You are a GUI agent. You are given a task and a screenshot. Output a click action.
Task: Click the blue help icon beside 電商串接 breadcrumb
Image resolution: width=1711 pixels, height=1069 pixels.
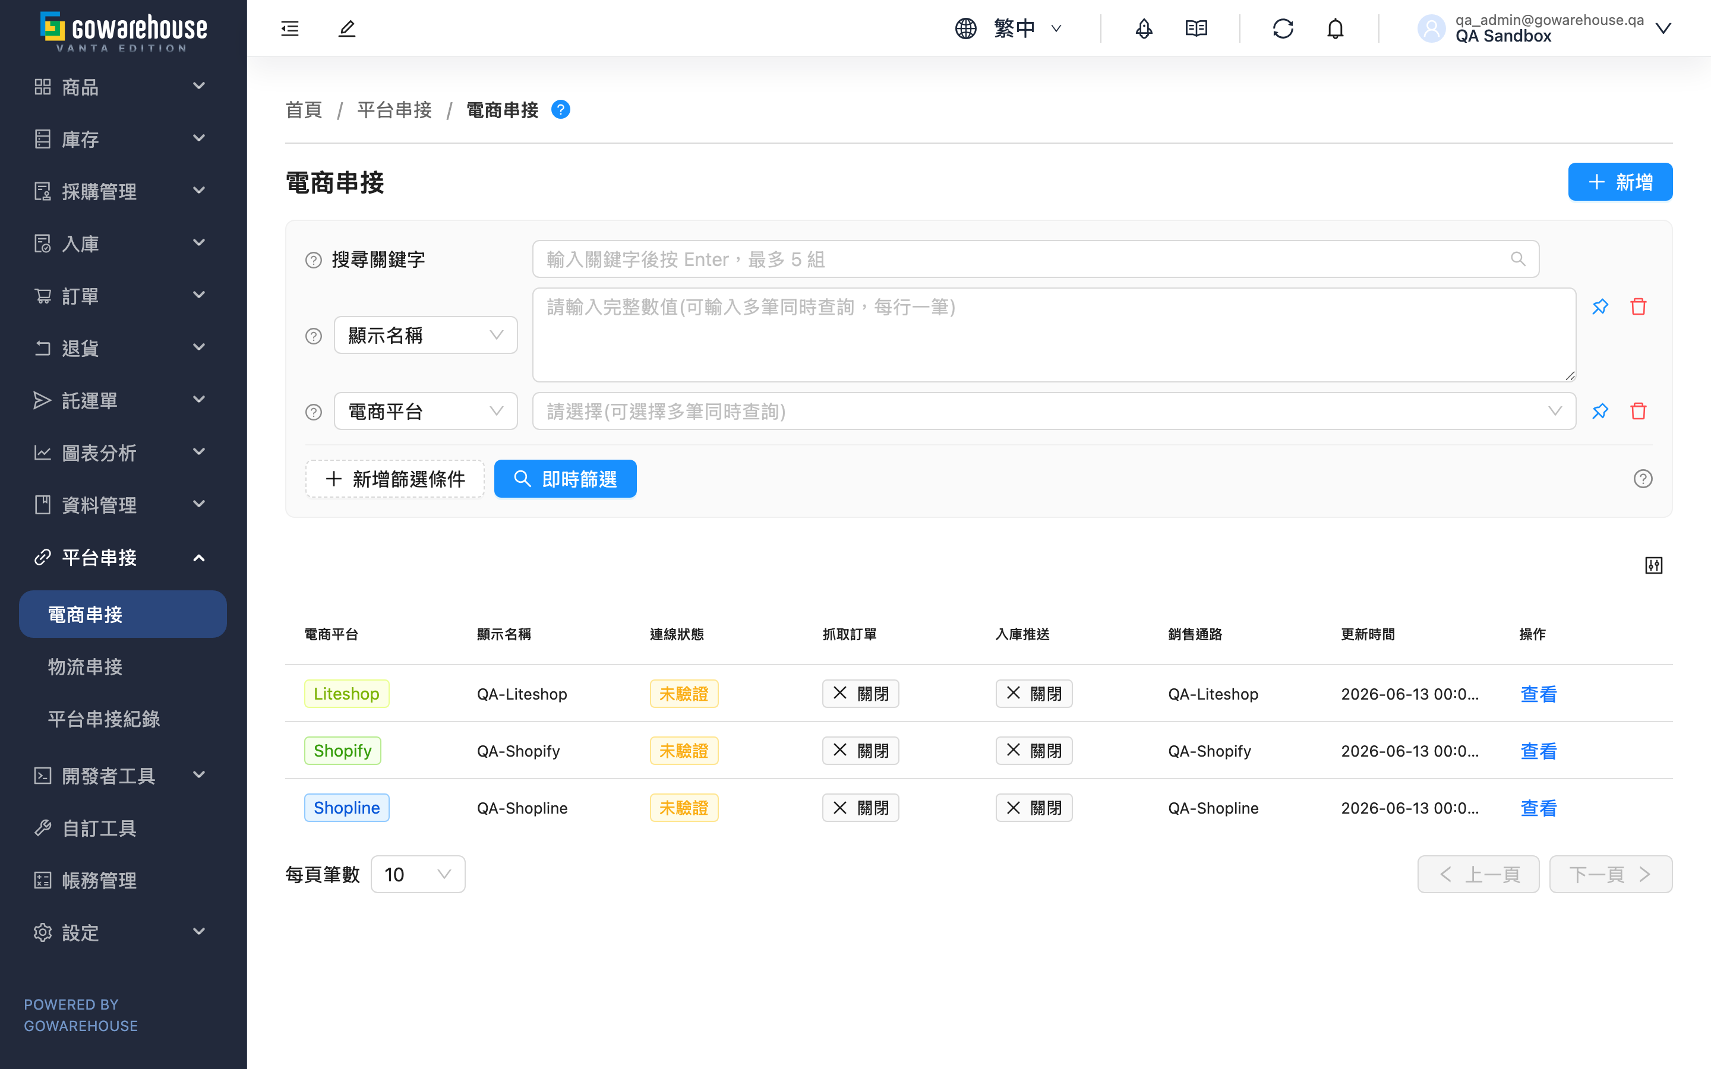coord(561,110)
